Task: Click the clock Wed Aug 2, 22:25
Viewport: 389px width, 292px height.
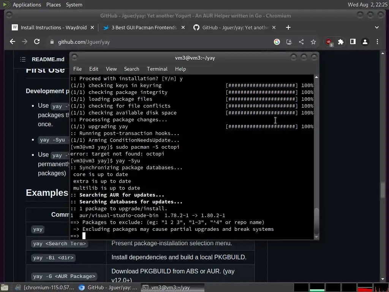Action: point(367,5)
